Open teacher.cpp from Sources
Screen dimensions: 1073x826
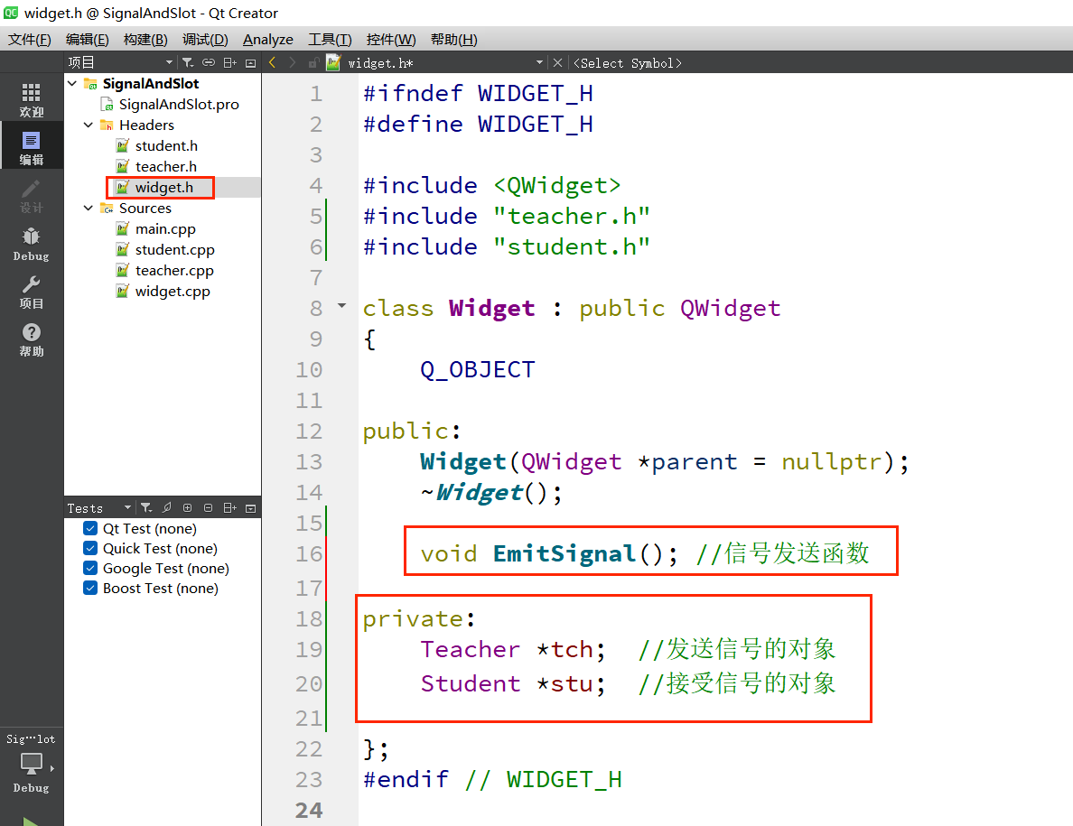pyautogui.click(x=173, y=271)
